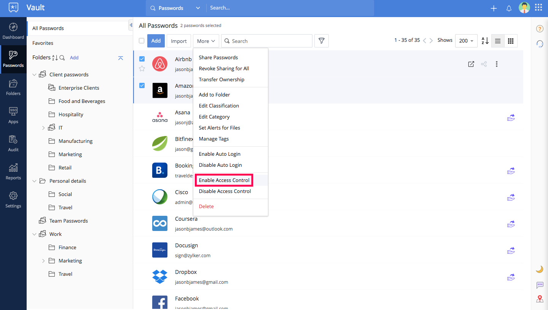Collapse the folders panel arrow

point(121,58)
